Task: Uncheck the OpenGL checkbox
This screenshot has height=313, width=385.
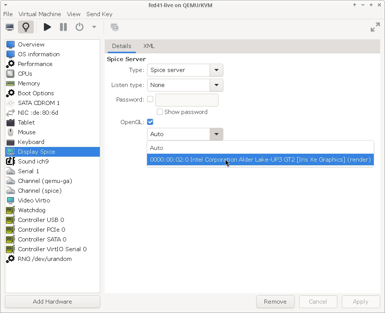Action: point(150,122)
